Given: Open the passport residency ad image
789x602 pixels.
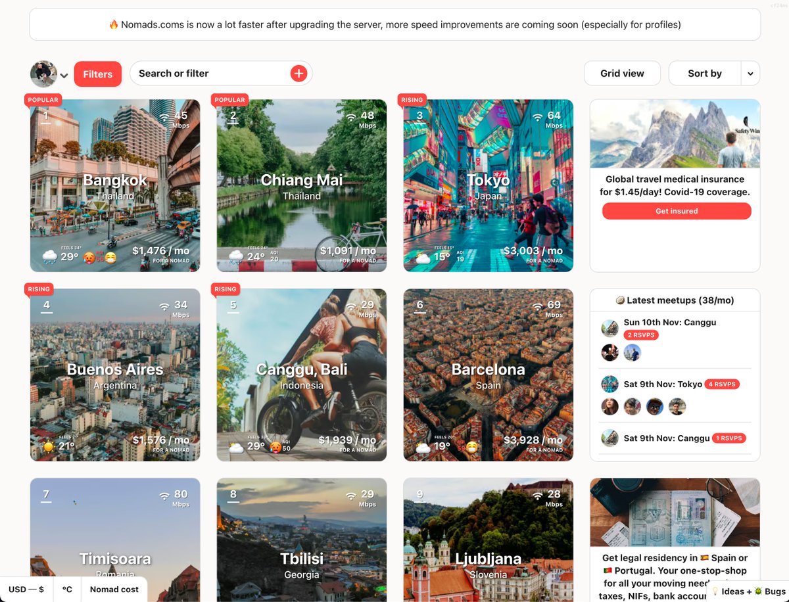Looking at the screenshot, I should pyautogui.click(x=675, y=512).
